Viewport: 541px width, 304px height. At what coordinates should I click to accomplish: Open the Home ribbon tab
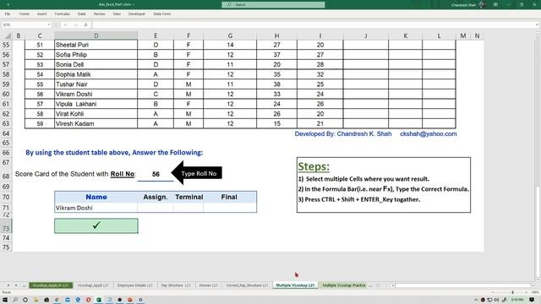(25, 14)
